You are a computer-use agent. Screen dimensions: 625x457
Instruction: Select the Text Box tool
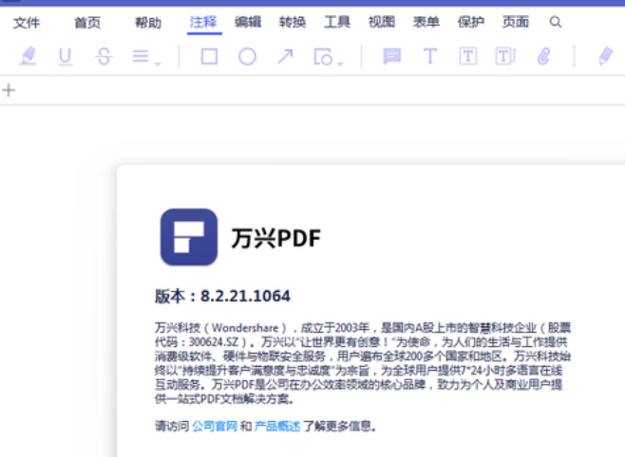pyautogui.click(x=468, y=57)
